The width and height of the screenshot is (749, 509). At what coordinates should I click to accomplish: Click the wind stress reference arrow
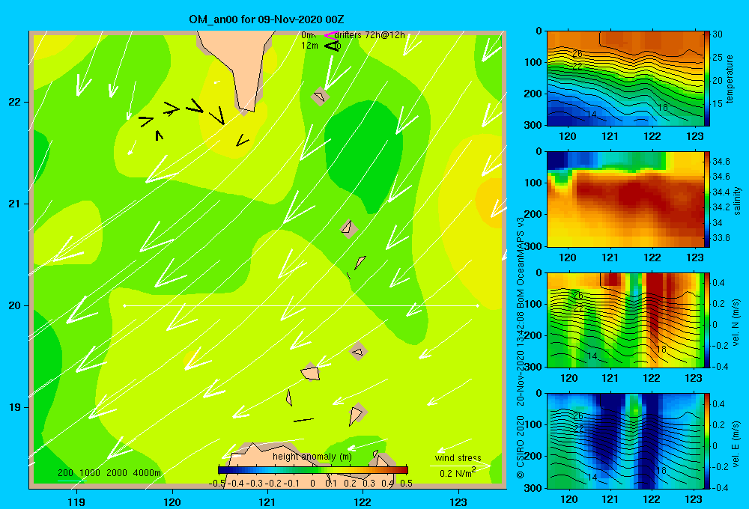coord(461,466)
